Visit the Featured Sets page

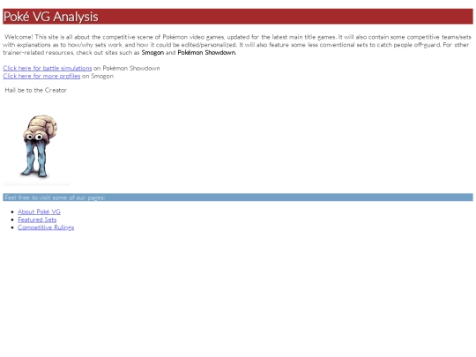[37, 219]
